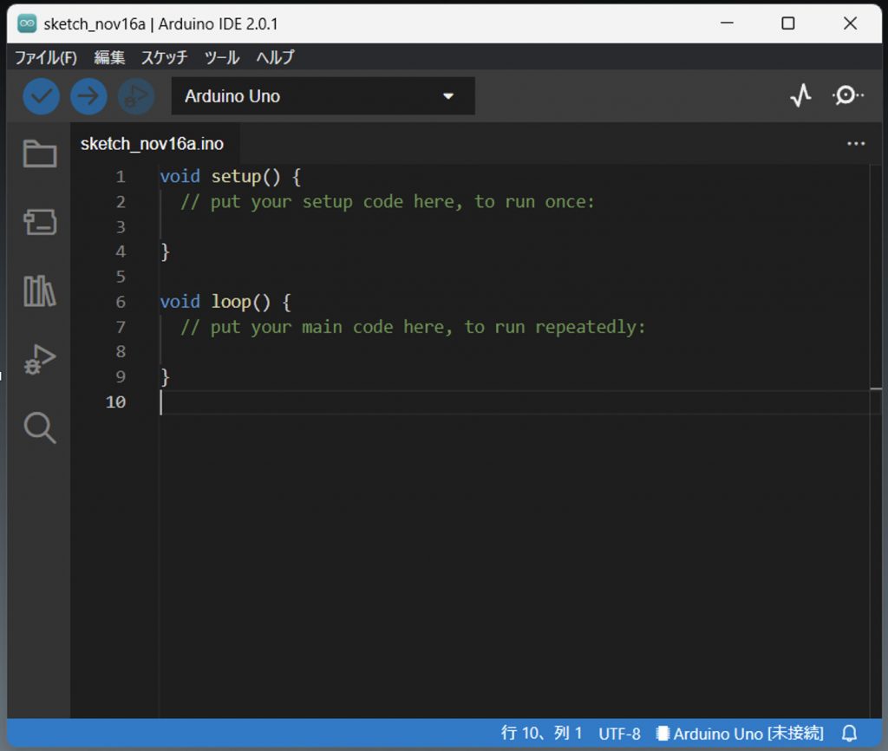Open the Sketchbook folder panel

coord(40,154)
